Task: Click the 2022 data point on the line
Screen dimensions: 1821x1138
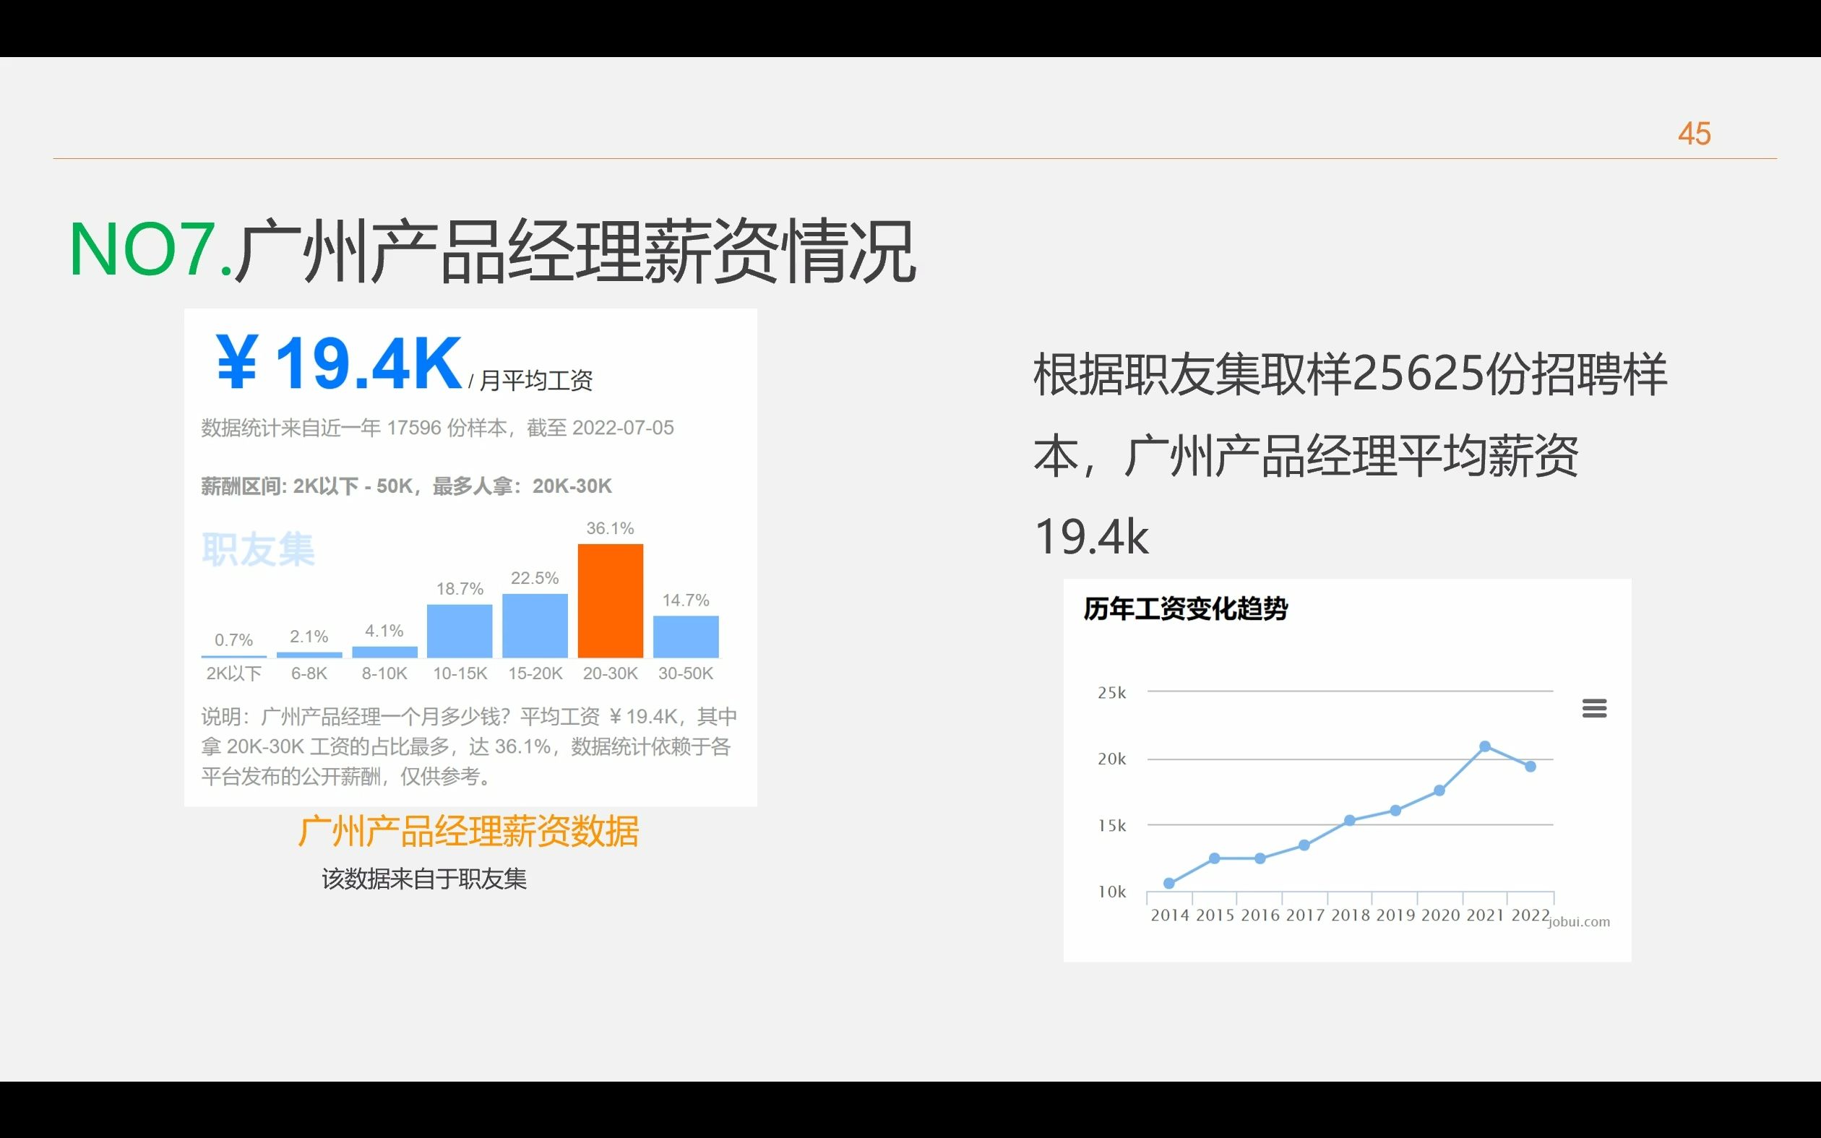Action: tap(1530, 766)
